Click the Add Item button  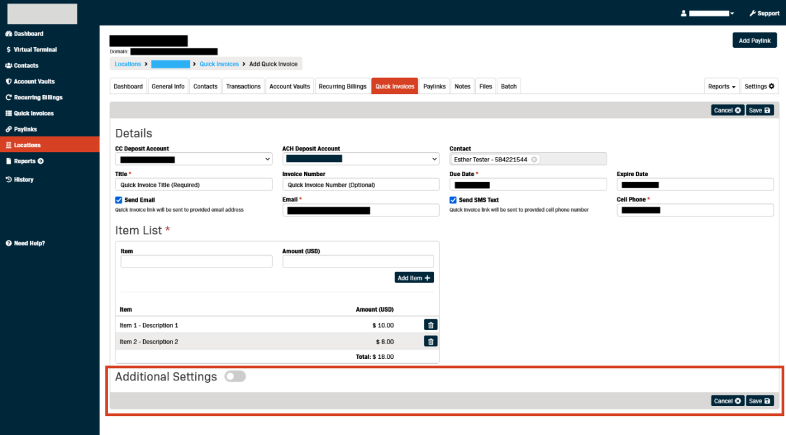(414, 277)
